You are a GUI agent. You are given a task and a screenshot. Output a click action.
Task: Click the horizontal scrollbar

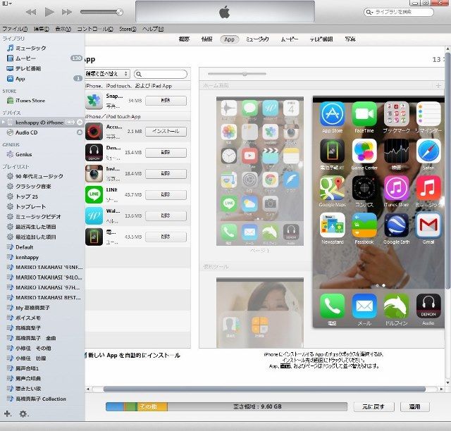(264, 389)
